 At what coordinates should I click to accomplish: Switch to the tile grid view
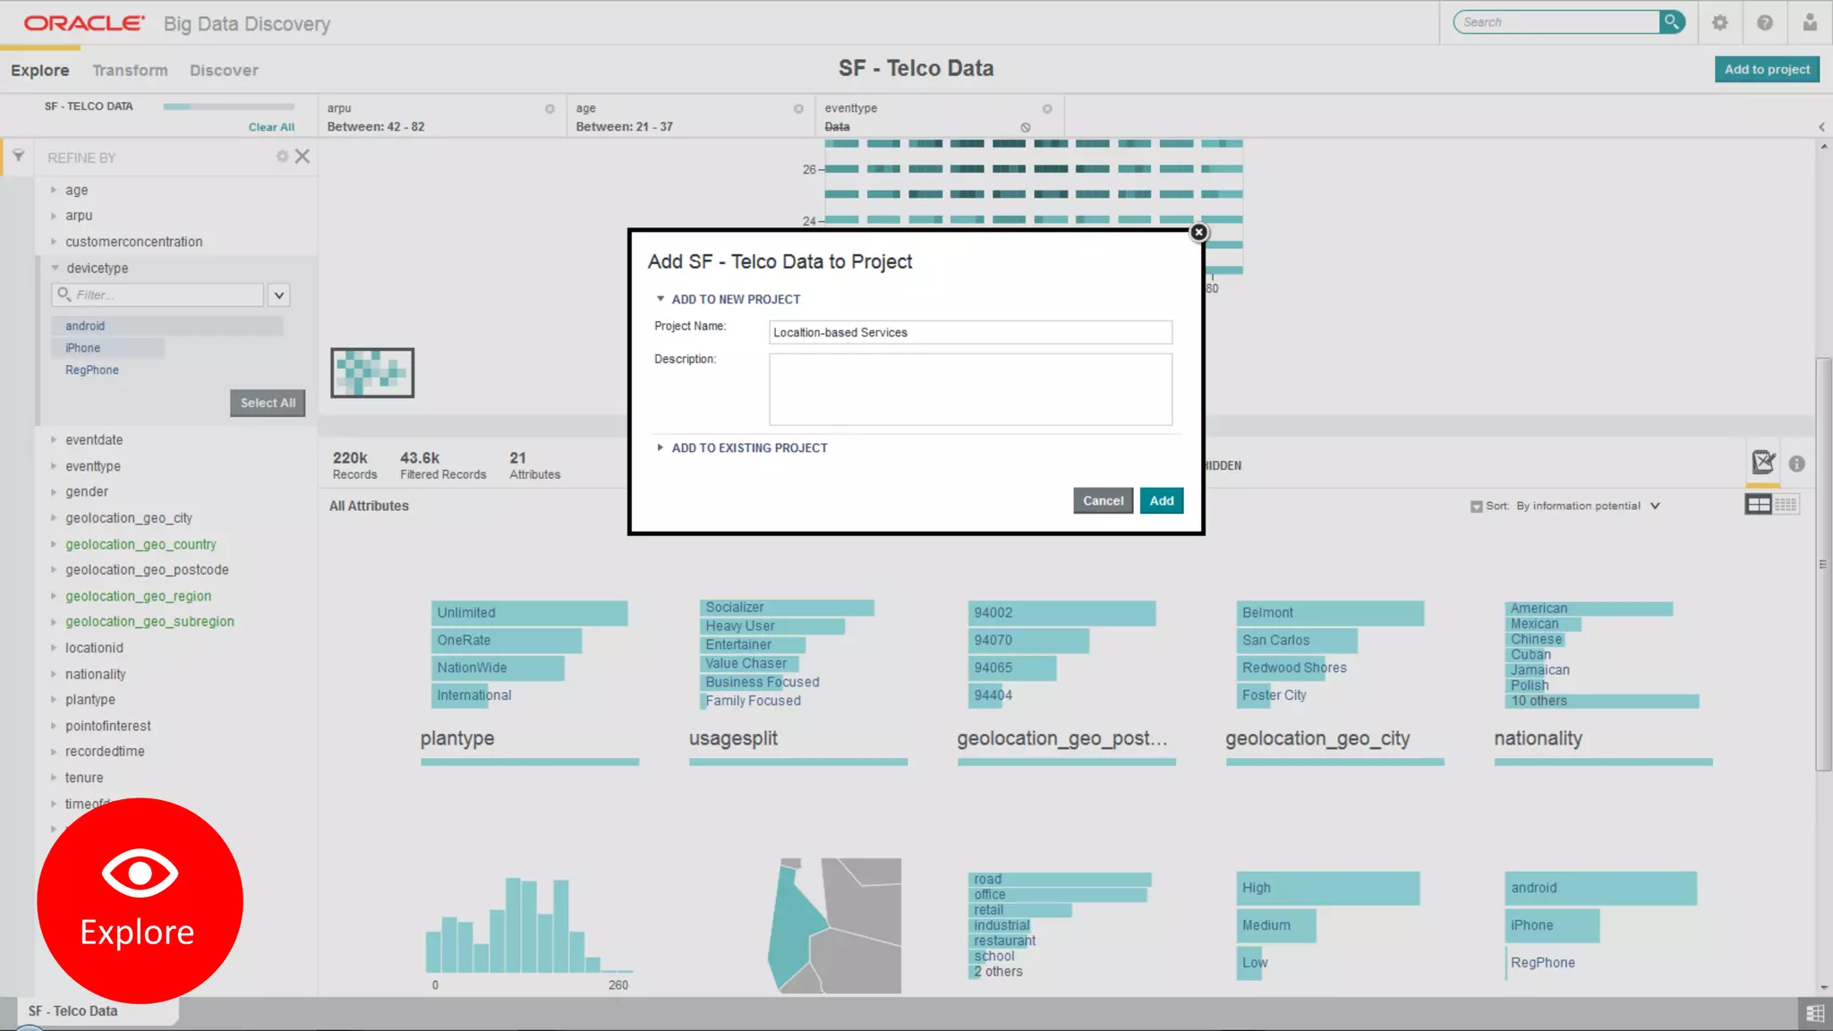click(x=1758, y=505)
